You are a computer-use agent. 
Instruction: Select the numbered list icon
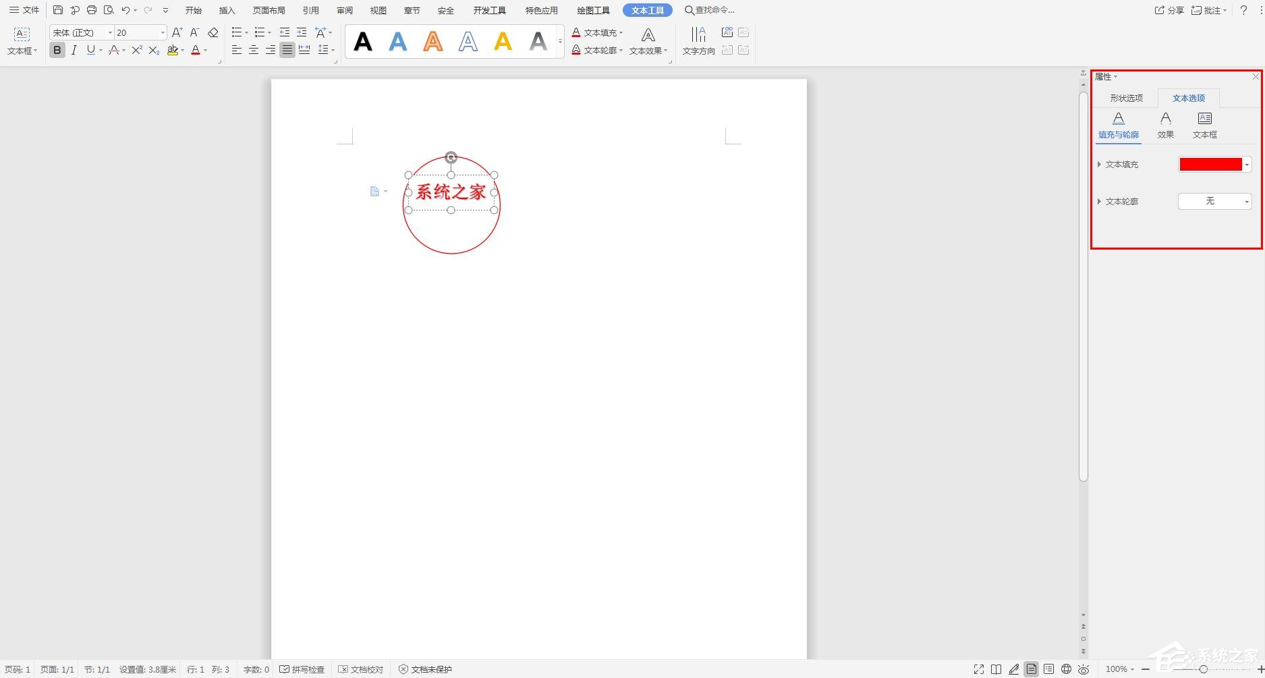(259, 31)
